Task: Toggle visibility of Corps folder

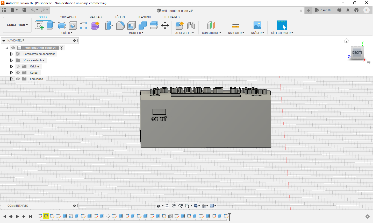Action: [18, 73]
